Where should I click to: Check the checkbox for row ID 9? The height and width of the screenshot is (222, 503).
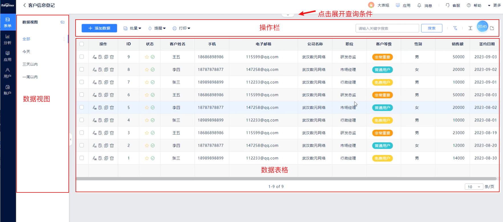click(82, 57)
